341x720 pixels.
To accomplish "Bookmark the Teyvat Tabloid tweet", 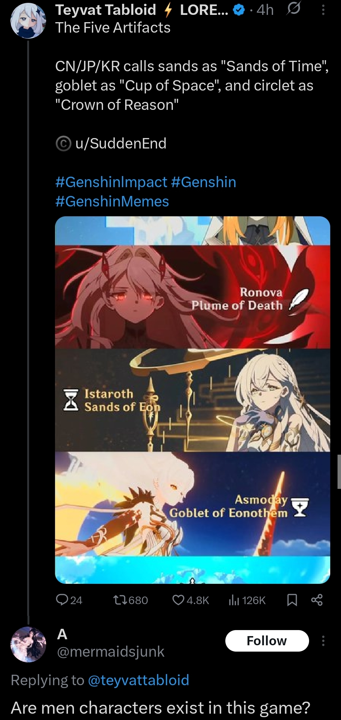I will tap(292, 600).
